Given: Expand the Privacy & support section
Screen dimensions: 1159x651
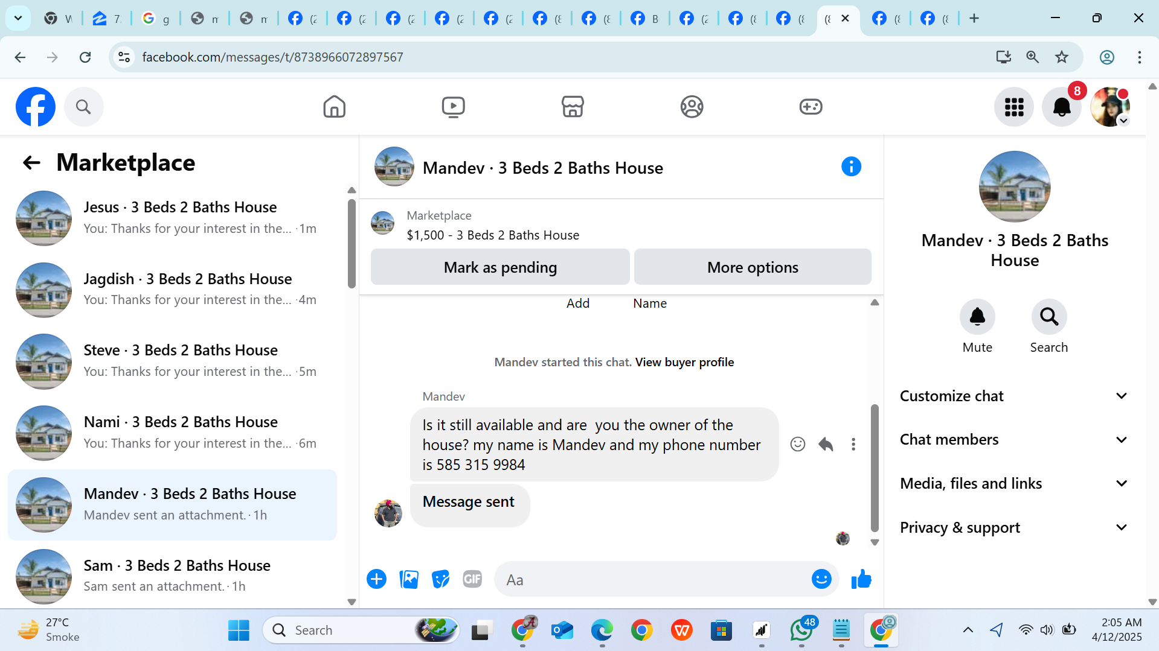Looking at the screenshot, I should [x=1014, y=527].
